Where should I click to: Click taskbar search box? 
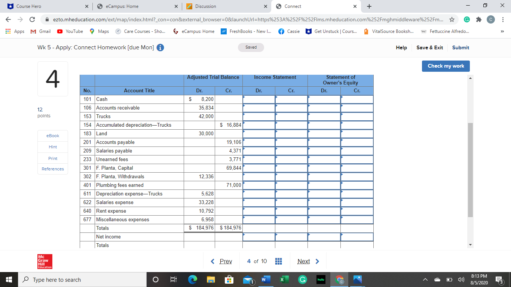[82, 280]
